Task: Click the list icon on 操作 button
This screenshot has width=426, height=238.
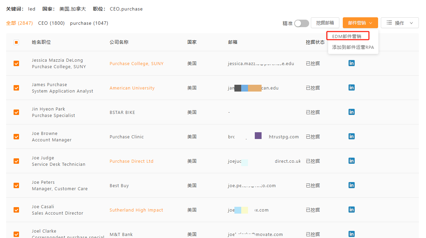Action: [x=389, y=23]
